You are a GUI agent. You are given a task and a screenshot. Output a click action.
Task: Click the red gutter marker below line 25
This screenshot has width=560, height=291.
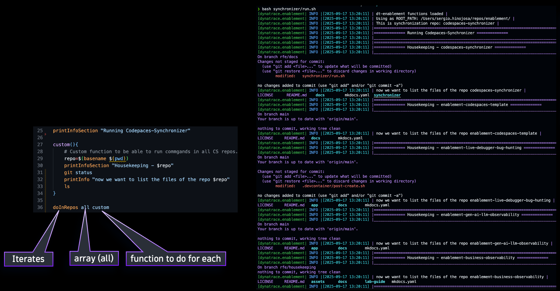point(46,134)
